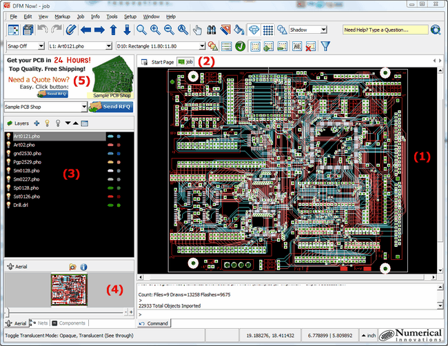Redo the last action
This screenshot has height=346, width=448.
[57, 30]
